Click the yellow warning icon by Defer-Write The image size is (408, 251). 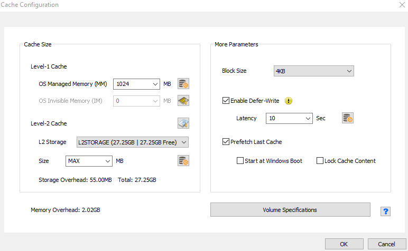coord(289,101)
